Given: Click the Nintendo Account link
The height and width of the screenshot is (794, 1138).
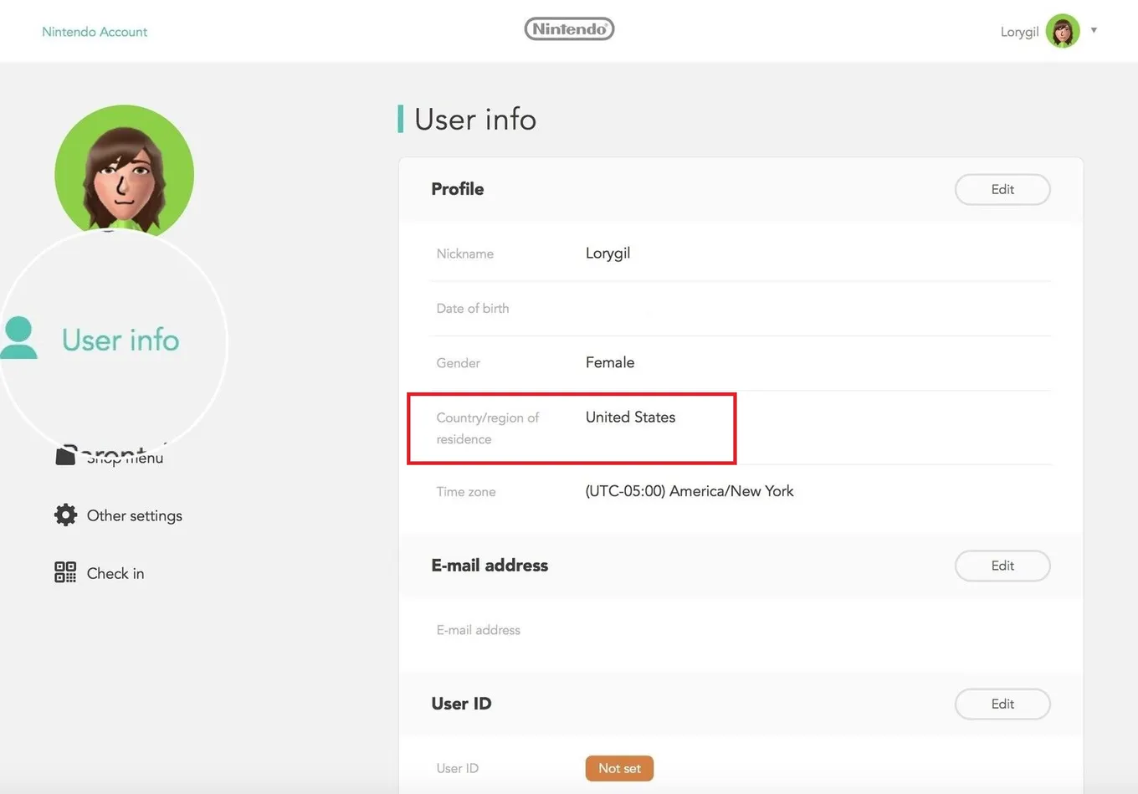Looking at the screenshot, I should tap(95, 32).
